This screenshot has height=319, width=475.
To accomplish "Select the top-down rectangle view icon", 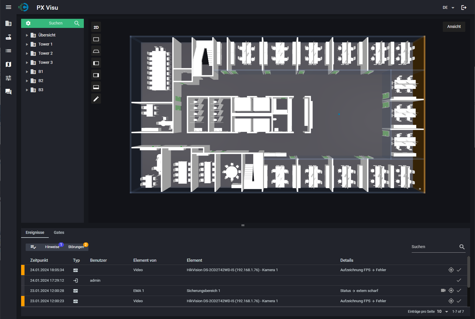I will click(96, 39).
